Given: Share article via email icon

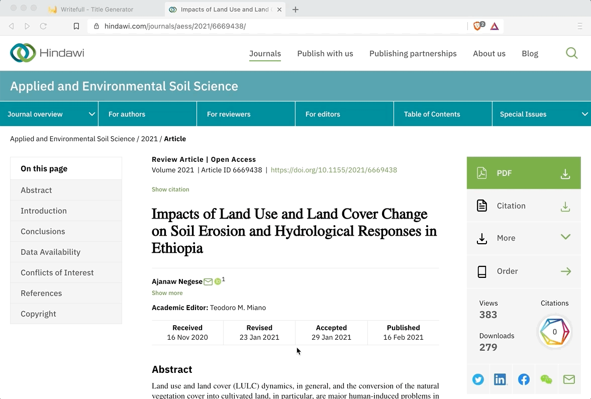Looking at the screenshot, I should [x=569, y=379].
